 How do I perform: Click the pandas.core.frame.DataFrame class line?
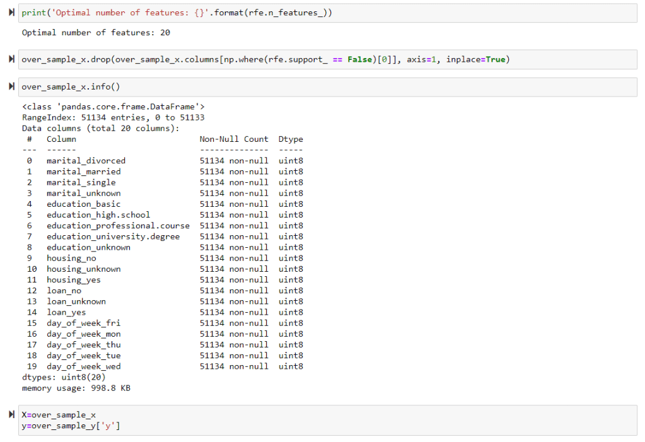pyautogui.click(x=113, y=107)
